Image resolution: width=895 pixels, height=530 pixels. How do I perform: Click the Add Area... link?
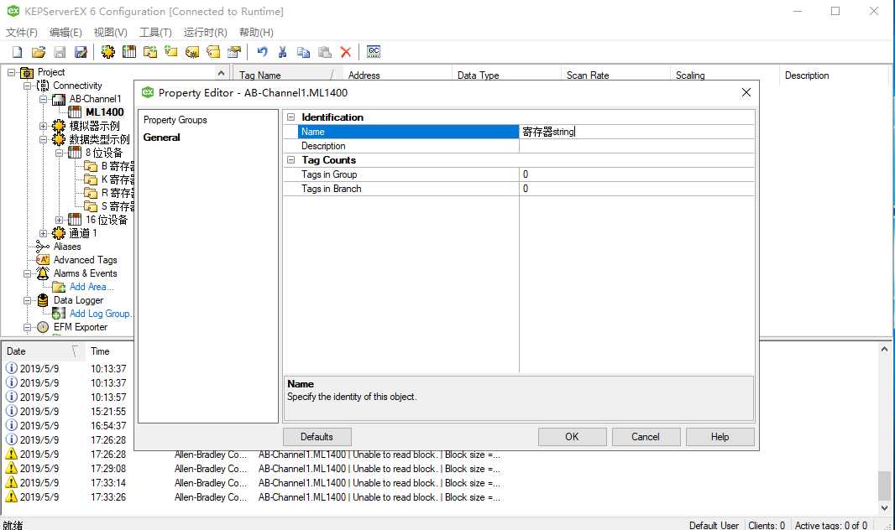[92, 287]
